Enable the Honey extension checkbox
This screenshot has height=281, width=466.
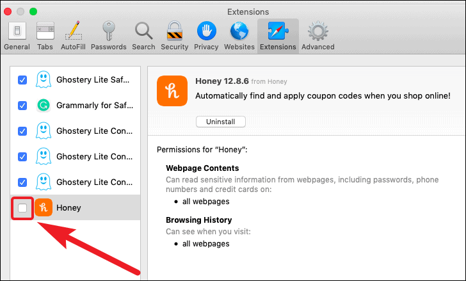[x=22, y=208]
